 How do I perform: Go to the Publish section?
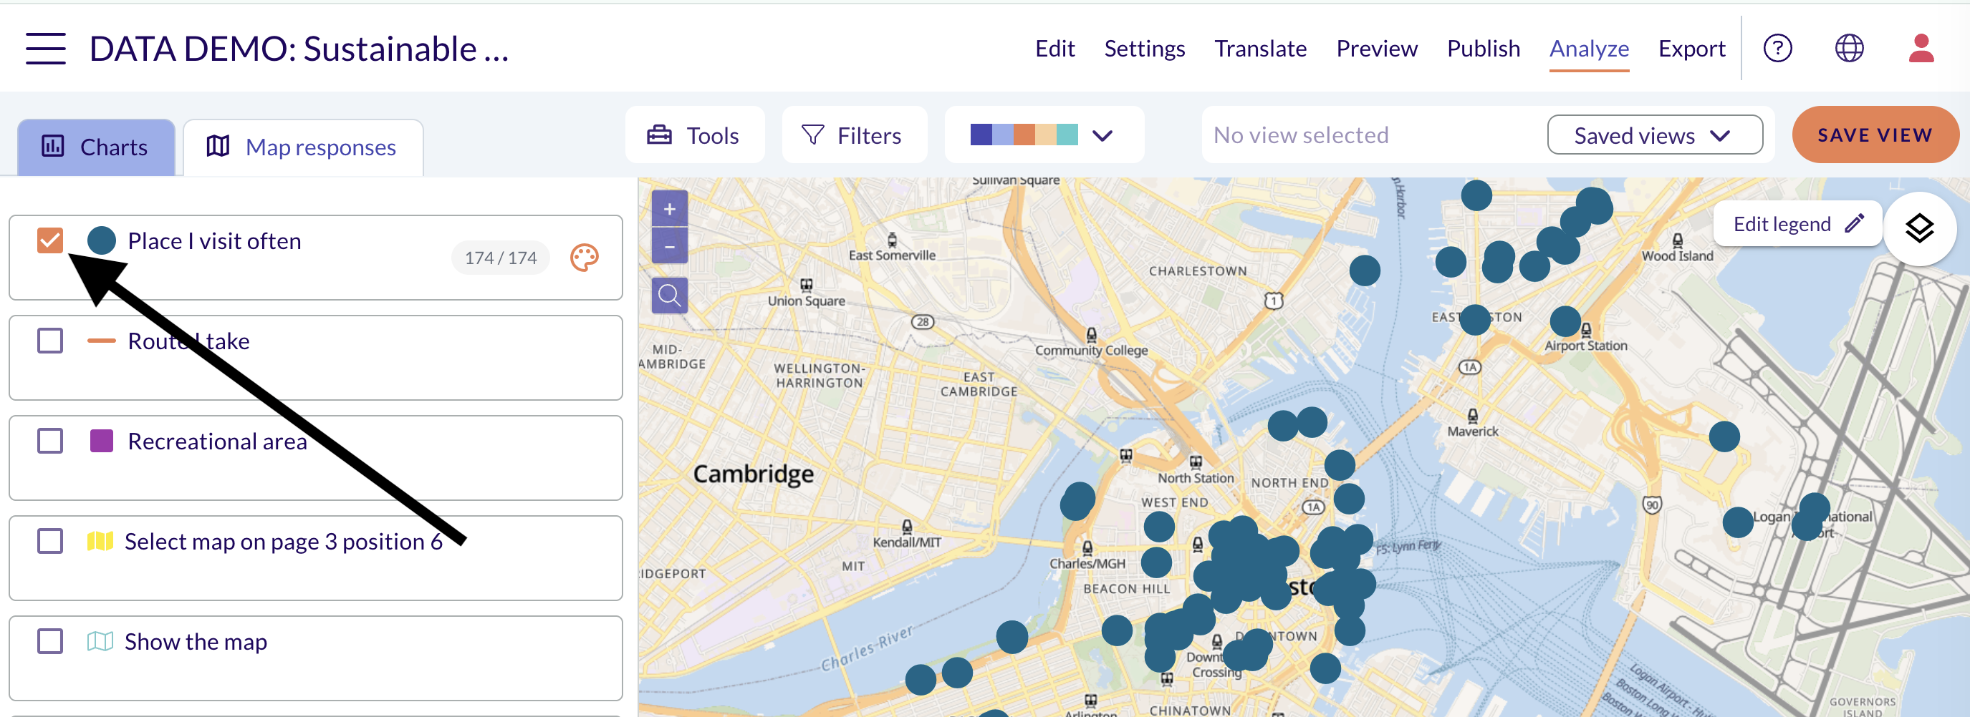[x=1483, y=49]
